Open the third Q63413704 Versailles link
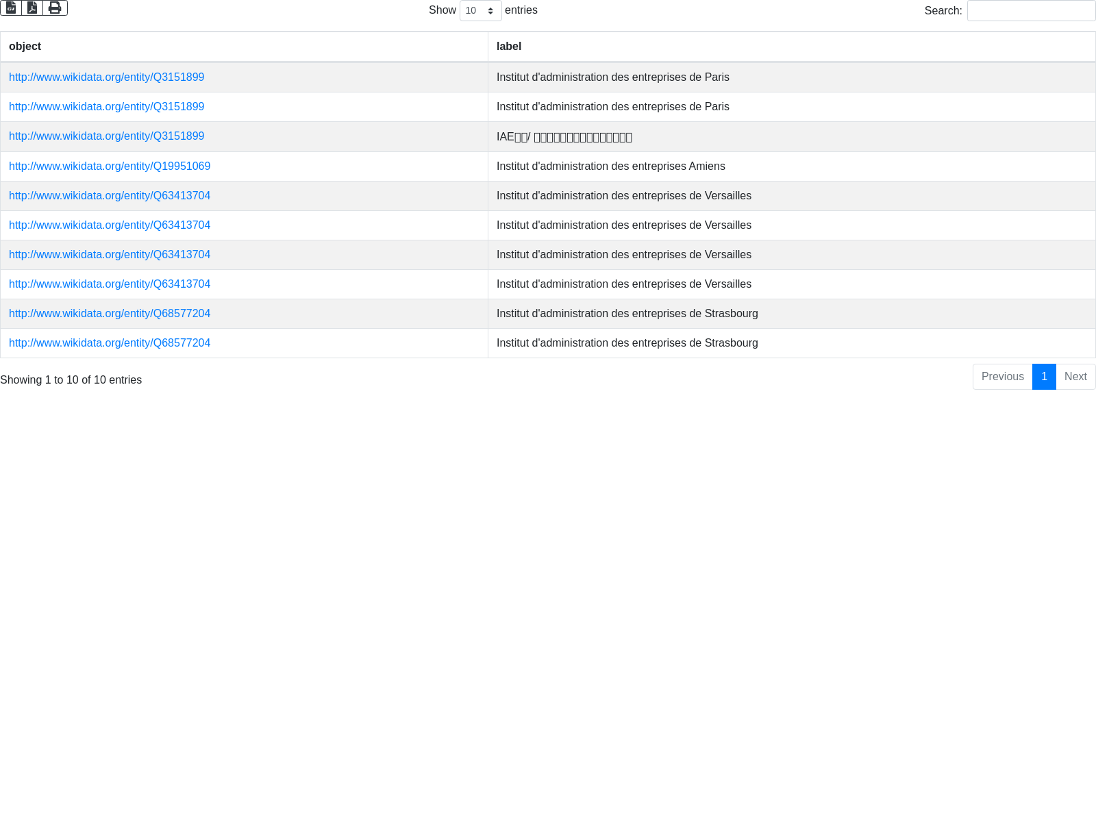The width and height of the screenshot is (1096, 822). 110,255
